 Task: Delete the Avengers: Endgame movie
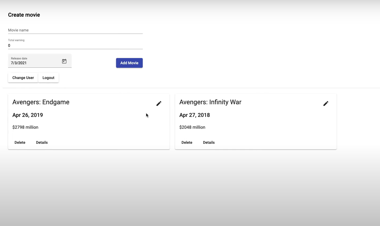click(20, 142)
